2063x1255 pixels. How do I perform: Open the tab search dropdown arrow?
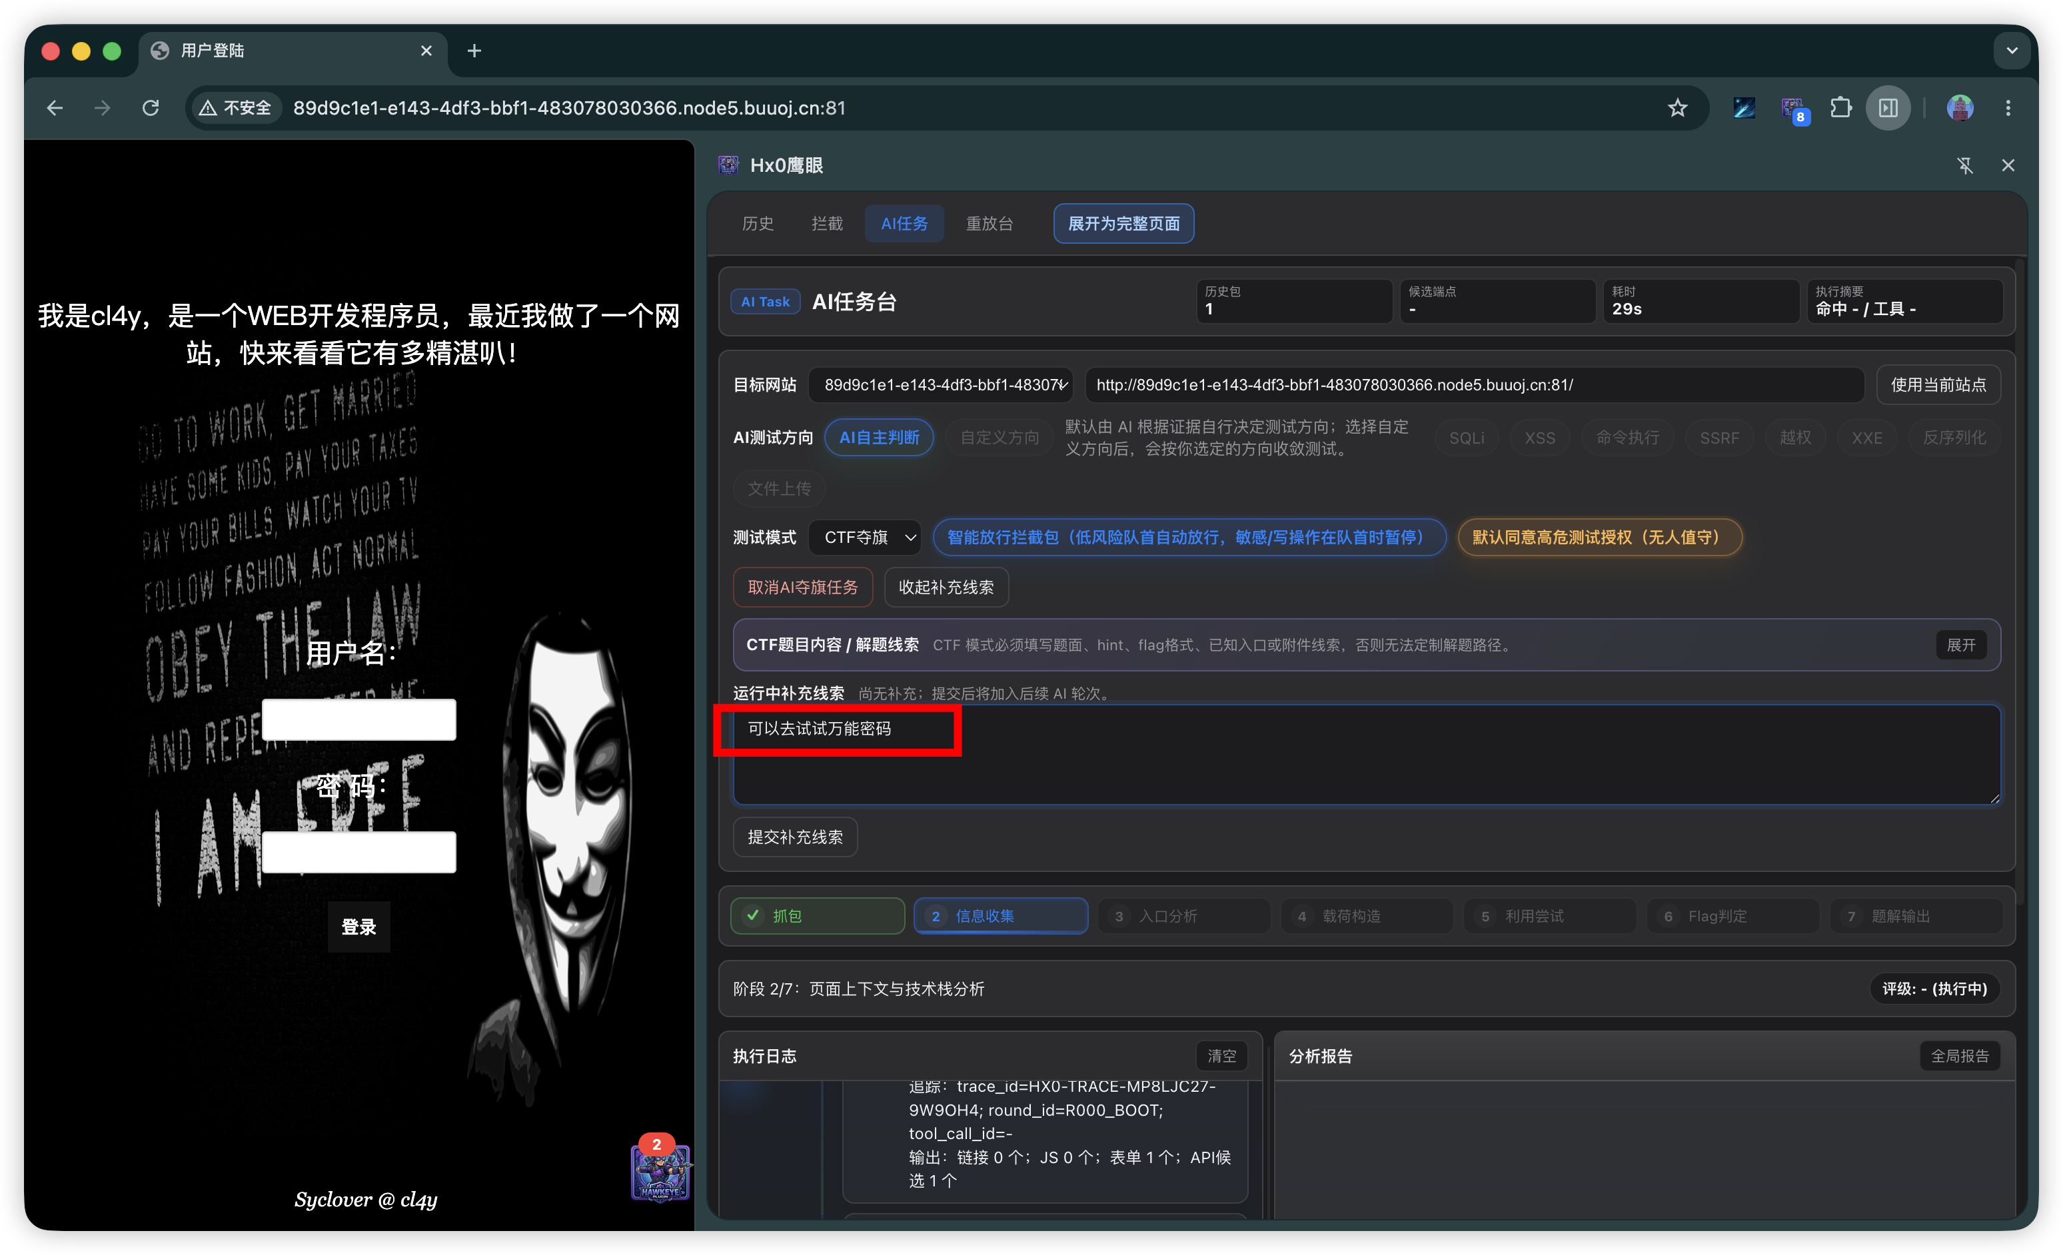pos(2011,51)
